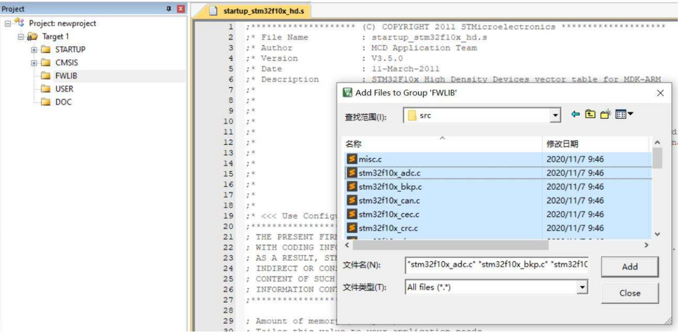Click the CMSIS folder icon
Viewport: 680px width, 333px height.
pyautogui.click(x=45, y=63)
